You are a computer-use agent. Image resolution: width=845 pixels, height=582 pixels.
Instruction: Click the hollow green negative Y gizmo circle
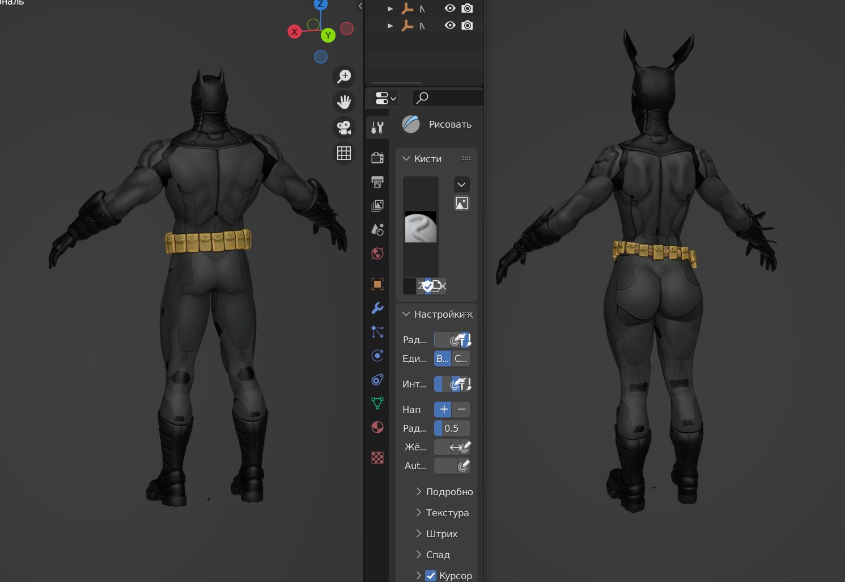tap(313, 24)
